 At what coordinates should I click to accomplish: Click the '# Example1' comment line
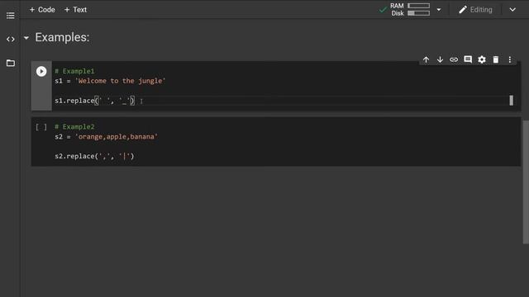point(74,71)
